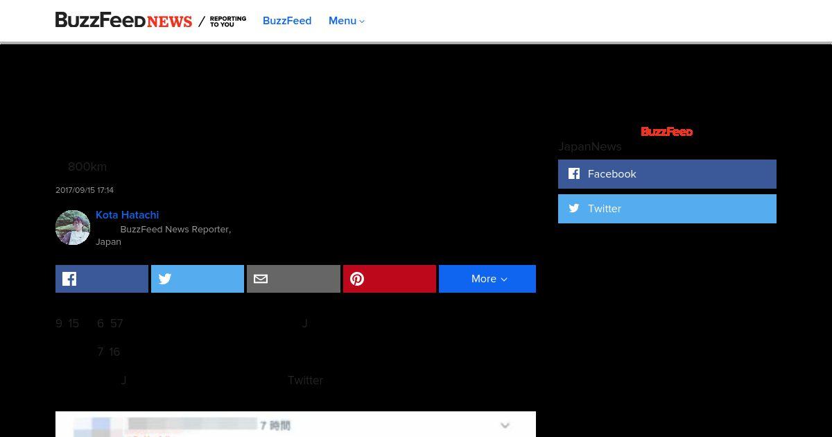Go to the BuzzFeed site link
This screenshot has width=832, height=437.
[x=287, y=21]
